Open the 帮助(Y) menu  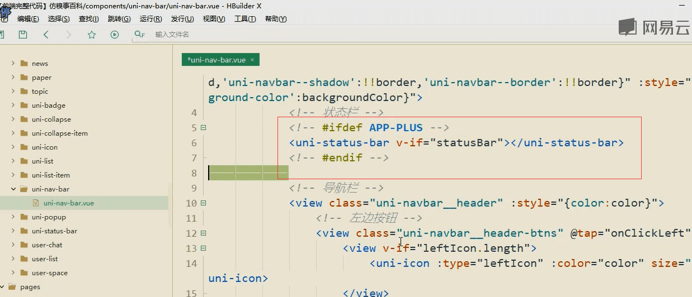pyautogui.click(x=276, y=19)
